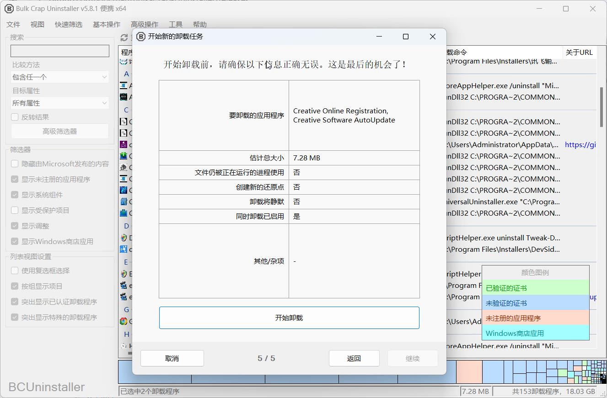Open the https://gi... link in the uninstall list
Viewport: 607px width, 398px height.
pos(581,144)
